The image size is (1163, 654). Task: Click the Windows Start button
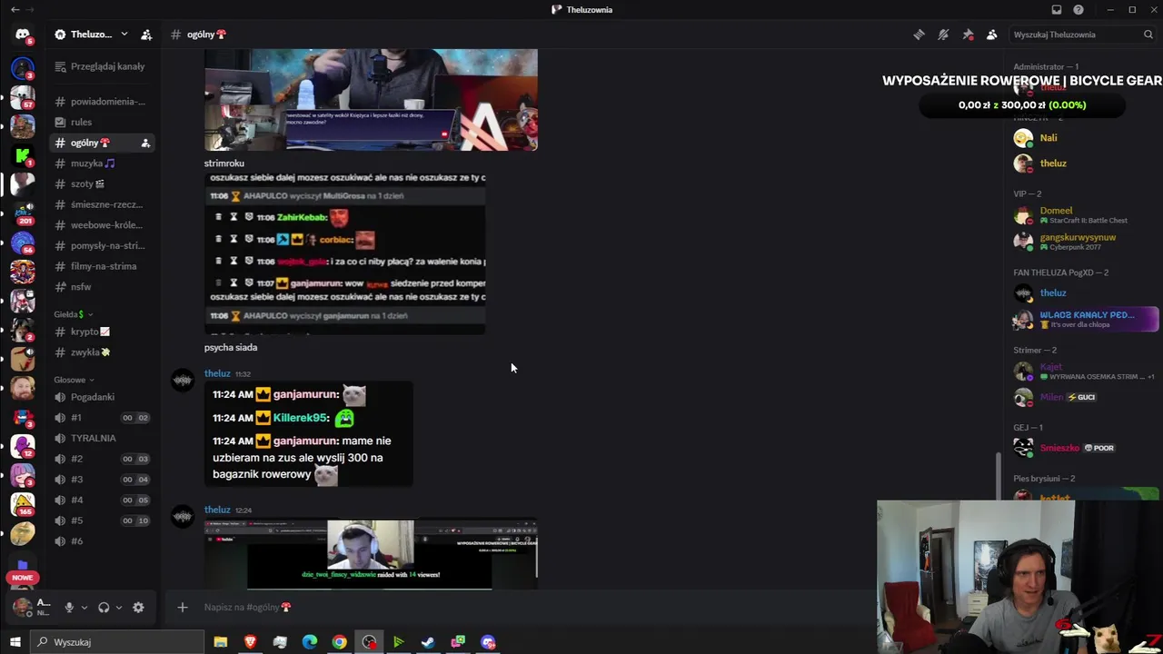pyautogui.click(x=15, y=642)
